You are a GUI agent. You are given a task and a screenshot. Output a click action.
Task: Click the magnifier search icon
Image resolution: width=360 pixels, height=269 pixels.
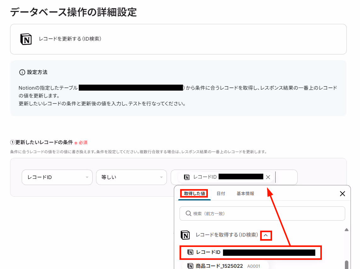[188, 214]
